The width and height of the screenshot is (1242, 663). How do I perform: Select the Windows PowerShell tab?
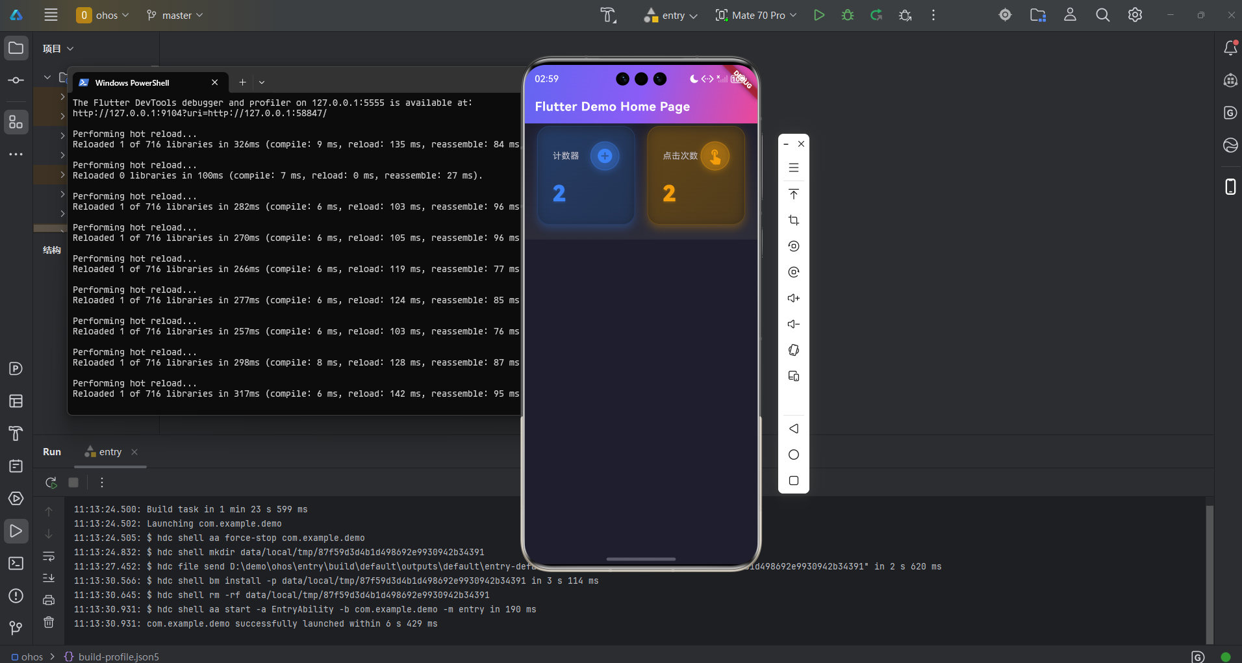pos(149,82)
